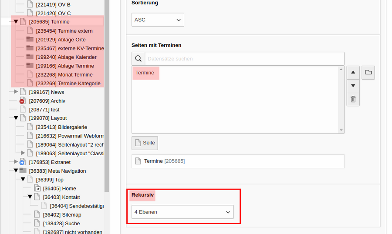This screenshot has width=392, height=234.
Task: Select [235413] Bildergalerie in tree
Action: 61,127
